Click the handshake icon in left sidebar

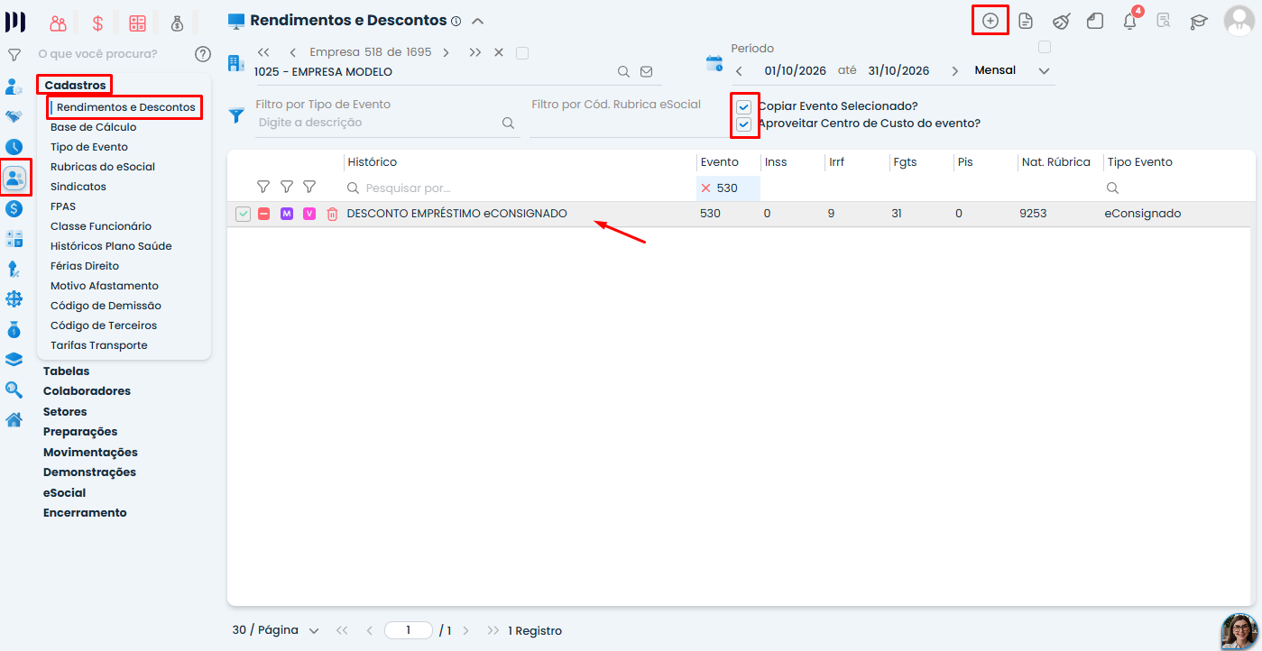tap(14, 116)
